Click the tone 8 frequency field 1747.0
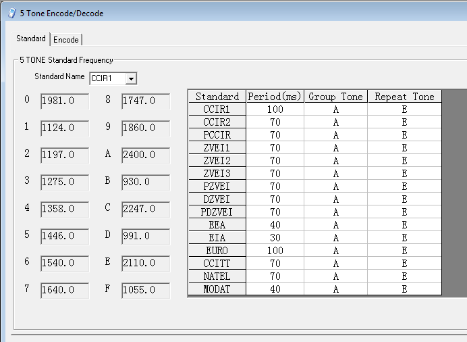467x342 pixels. click(146, 101)
